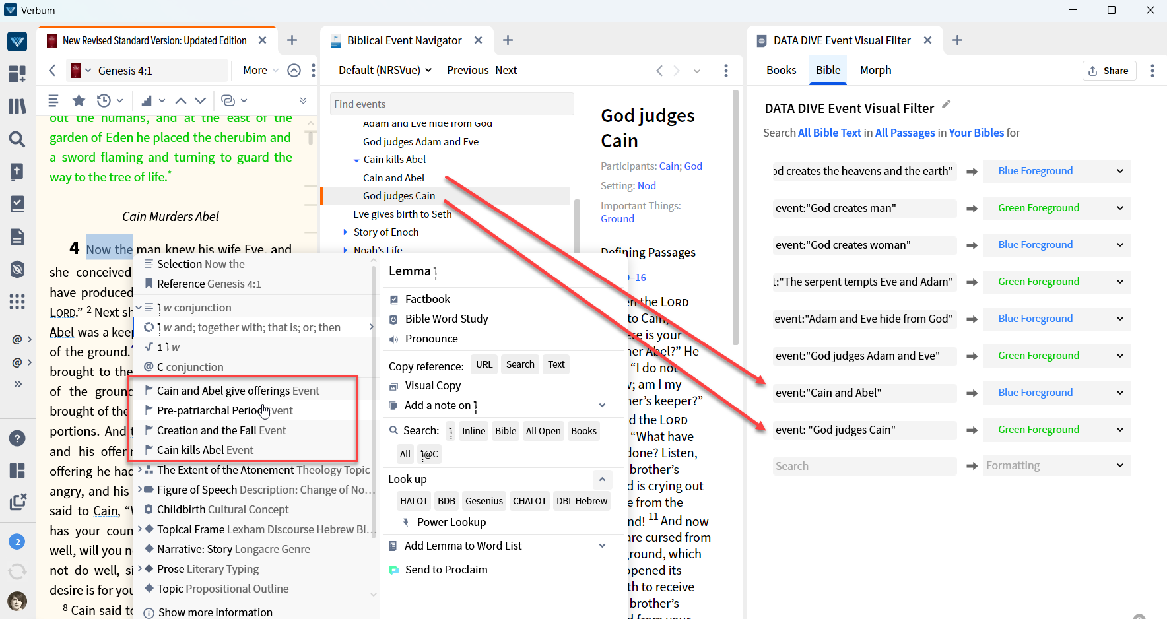Expand Noah's Life tree item
The height and width of the screenshot is (619, 1167).
point(345,250)
